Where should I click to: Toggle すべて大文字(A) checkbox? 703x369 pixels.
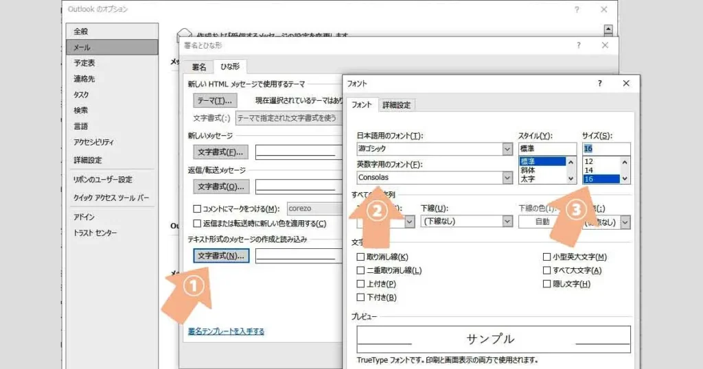(546, 270)
